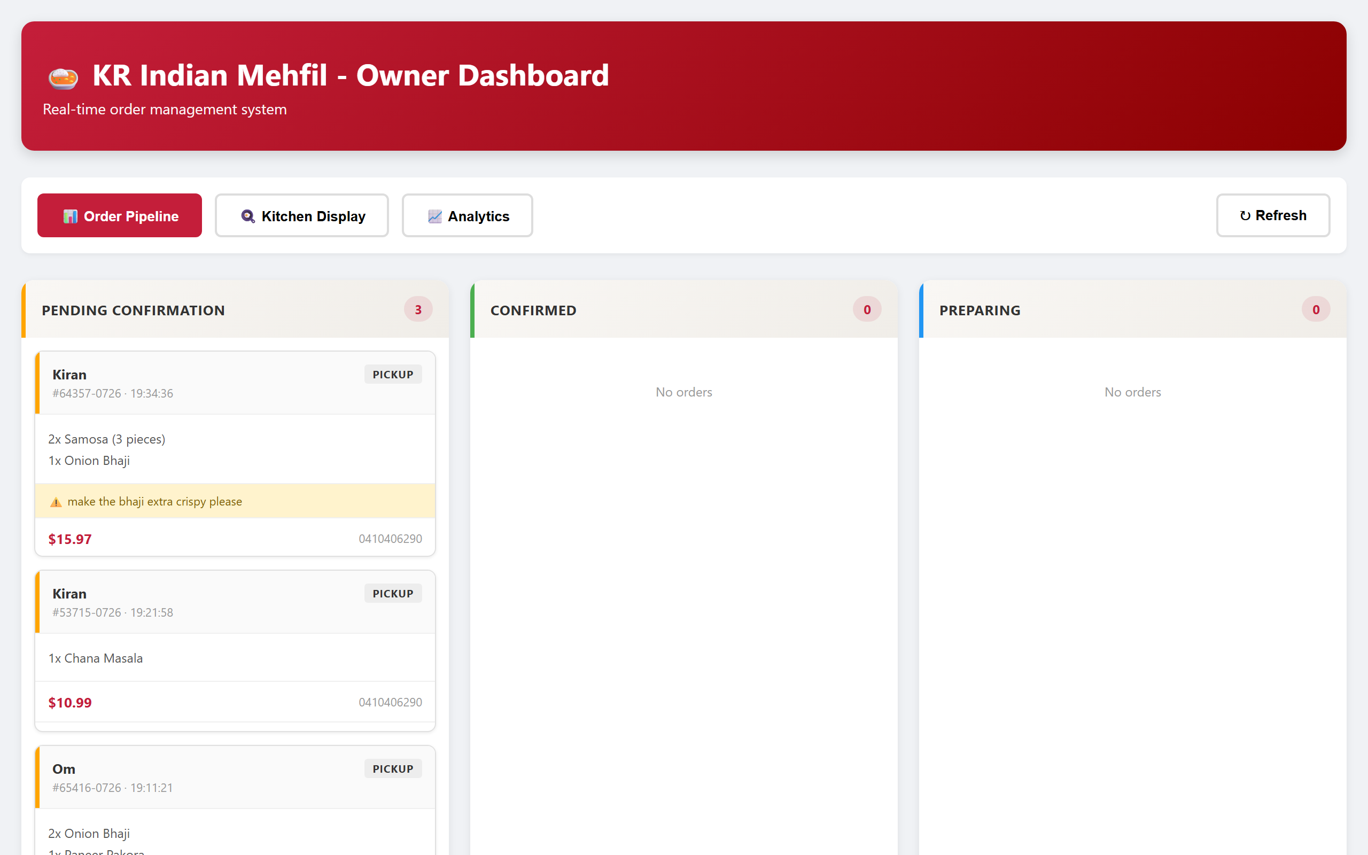1368x855 pixels.
Task: Open Om's order #65416-0726
Action: [235, 800]
